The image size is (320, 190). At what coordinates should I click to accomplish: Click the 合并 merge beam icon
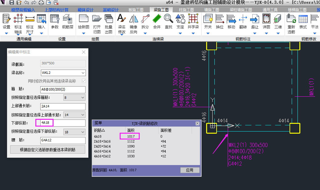coord(157,19)
